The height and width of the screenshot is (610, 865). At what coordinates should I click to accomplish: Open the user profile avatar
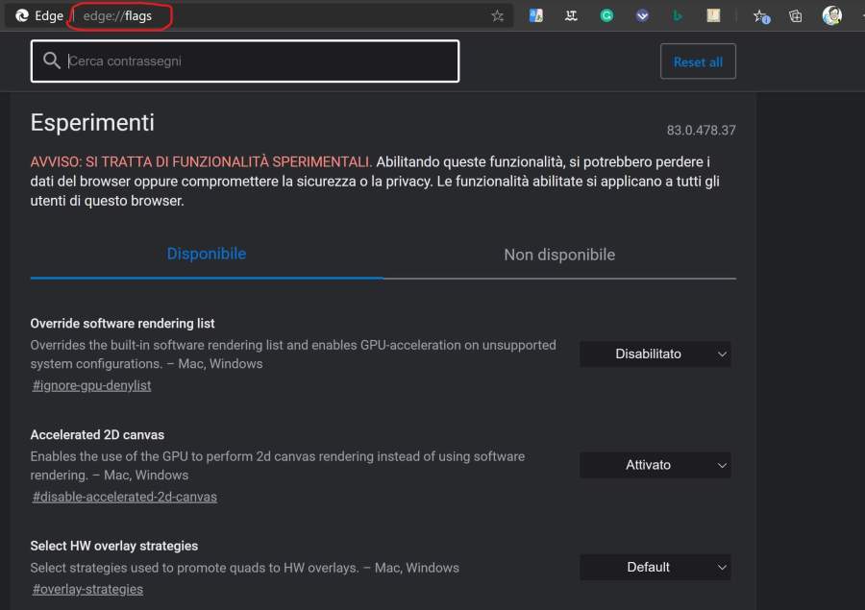click(832, 16)
